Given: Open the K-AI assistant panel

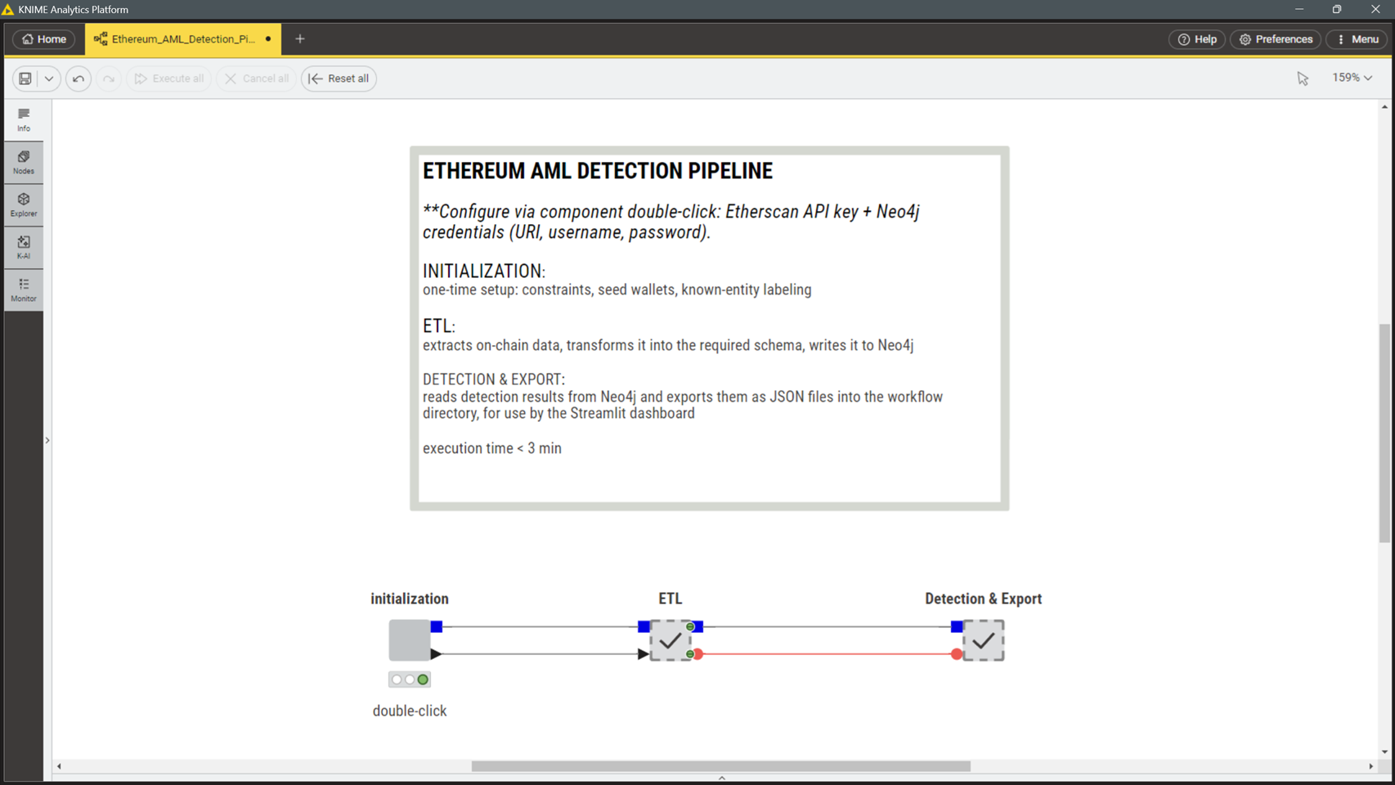Looking at the screenshot, I should point(24,247).
